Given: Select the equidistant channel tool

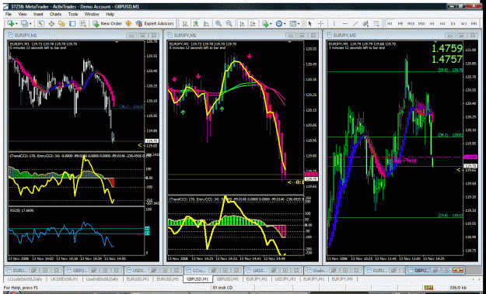Looking at the screenshot, I should coord(365,23).
